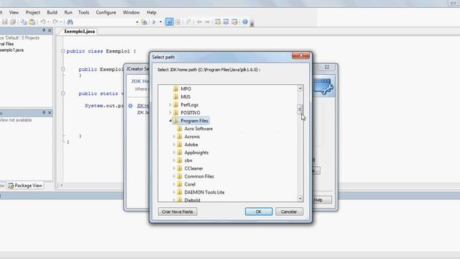Close the 'View not available' panel

(x=50, y=112)
